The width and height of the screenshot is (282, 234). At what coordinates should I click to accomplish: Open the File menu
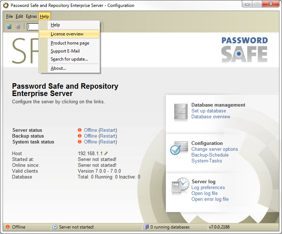[9, 16]
